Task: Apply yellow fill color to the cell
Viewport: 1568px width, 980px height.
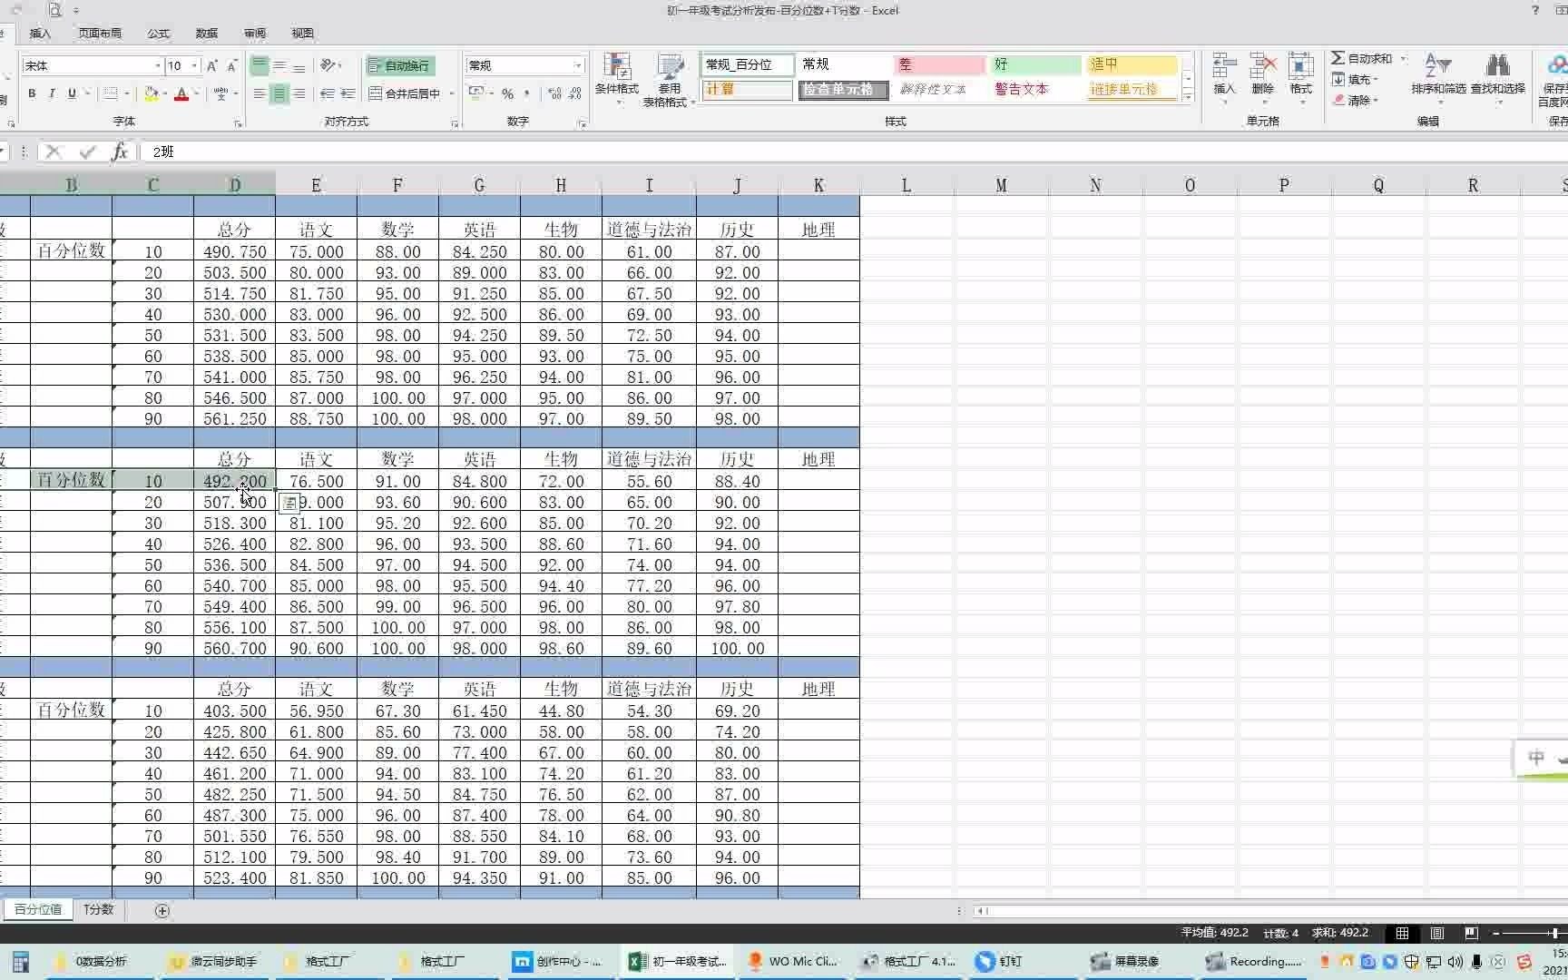Action: coord(152,93)
